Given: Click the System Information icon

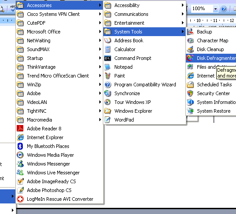Looking at the screenshot, I should coord(190,102).
